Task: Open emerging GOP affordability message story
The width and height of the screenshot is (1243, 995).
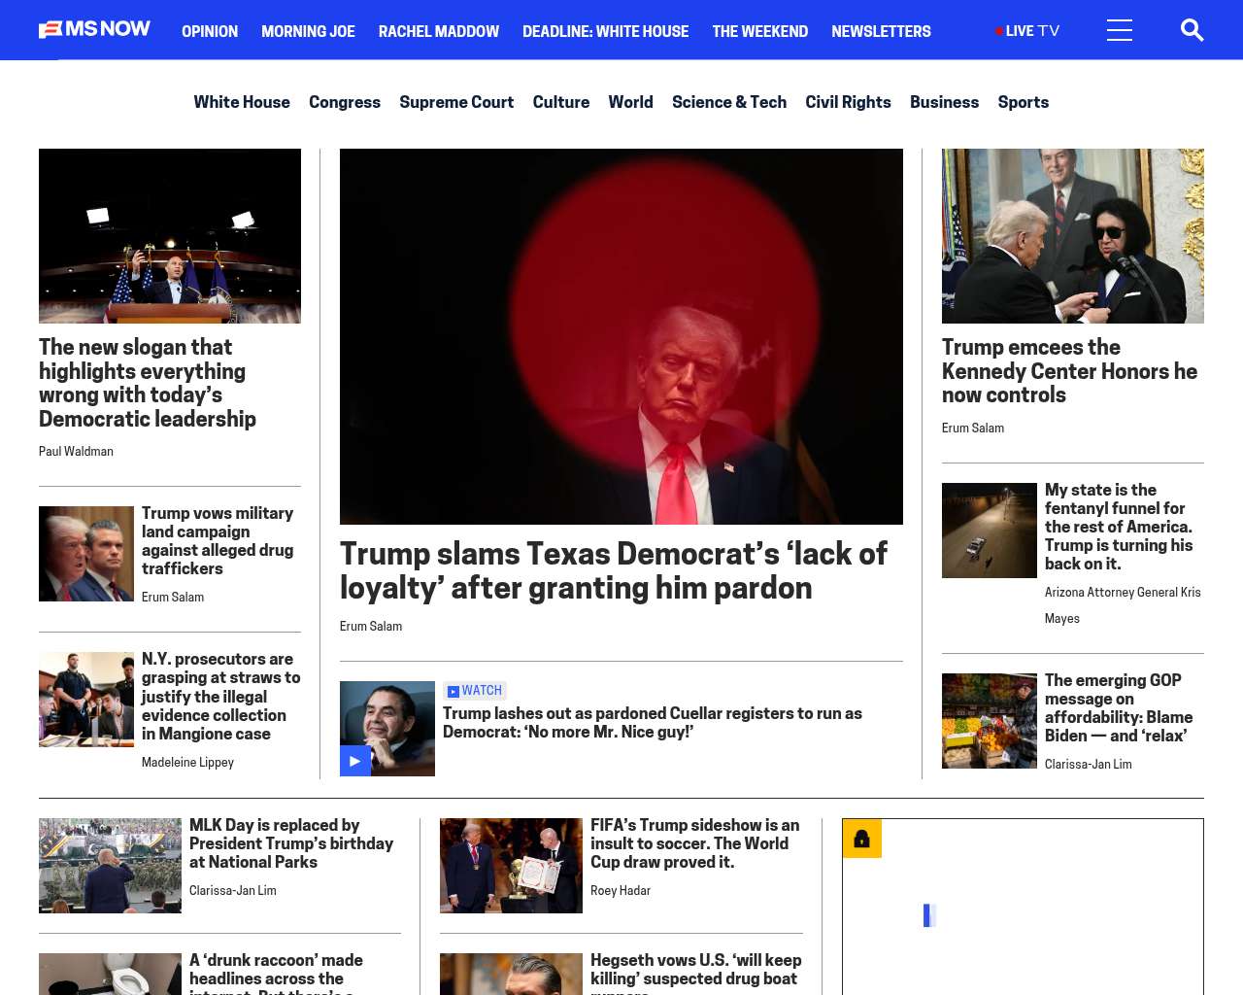Action: (x=1119, y=707)
